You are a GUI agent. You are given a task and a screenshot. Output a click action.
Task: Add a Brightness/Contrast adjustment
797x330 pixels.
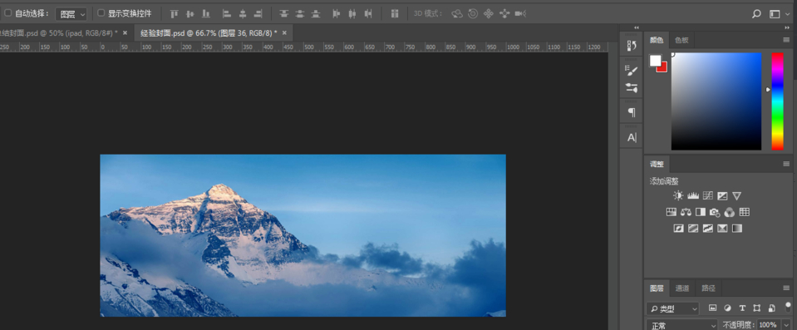(x=678, y=196)
